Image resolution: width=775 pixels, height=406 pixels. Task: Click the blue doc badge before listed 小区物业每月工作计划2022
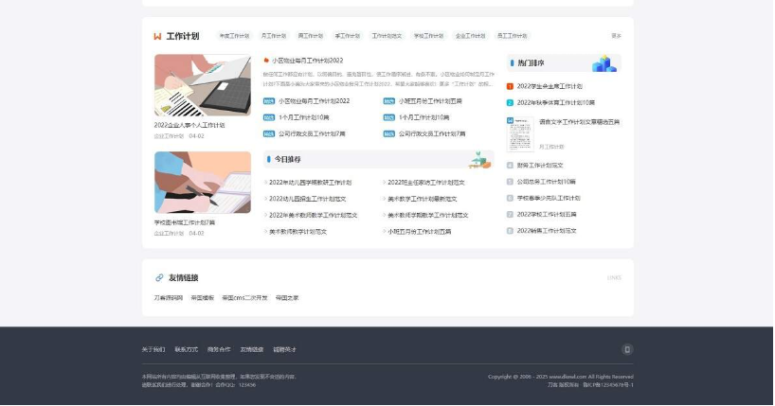tap(269, 101)
